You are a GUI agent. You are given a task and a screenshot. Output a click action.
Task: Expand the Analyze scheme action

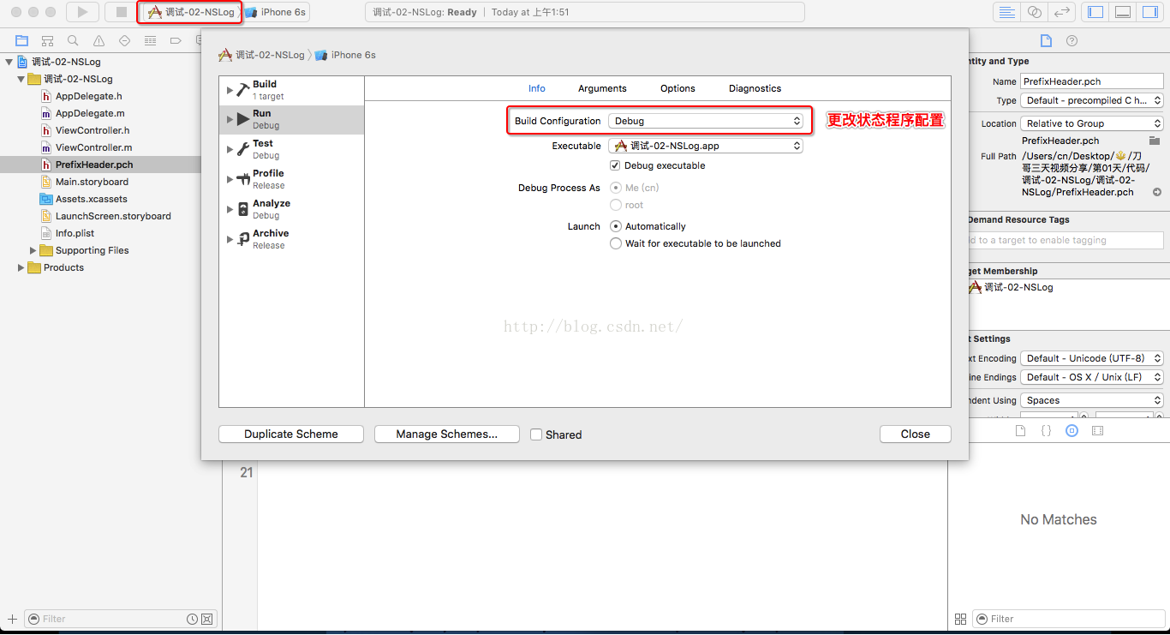[230, 209]
